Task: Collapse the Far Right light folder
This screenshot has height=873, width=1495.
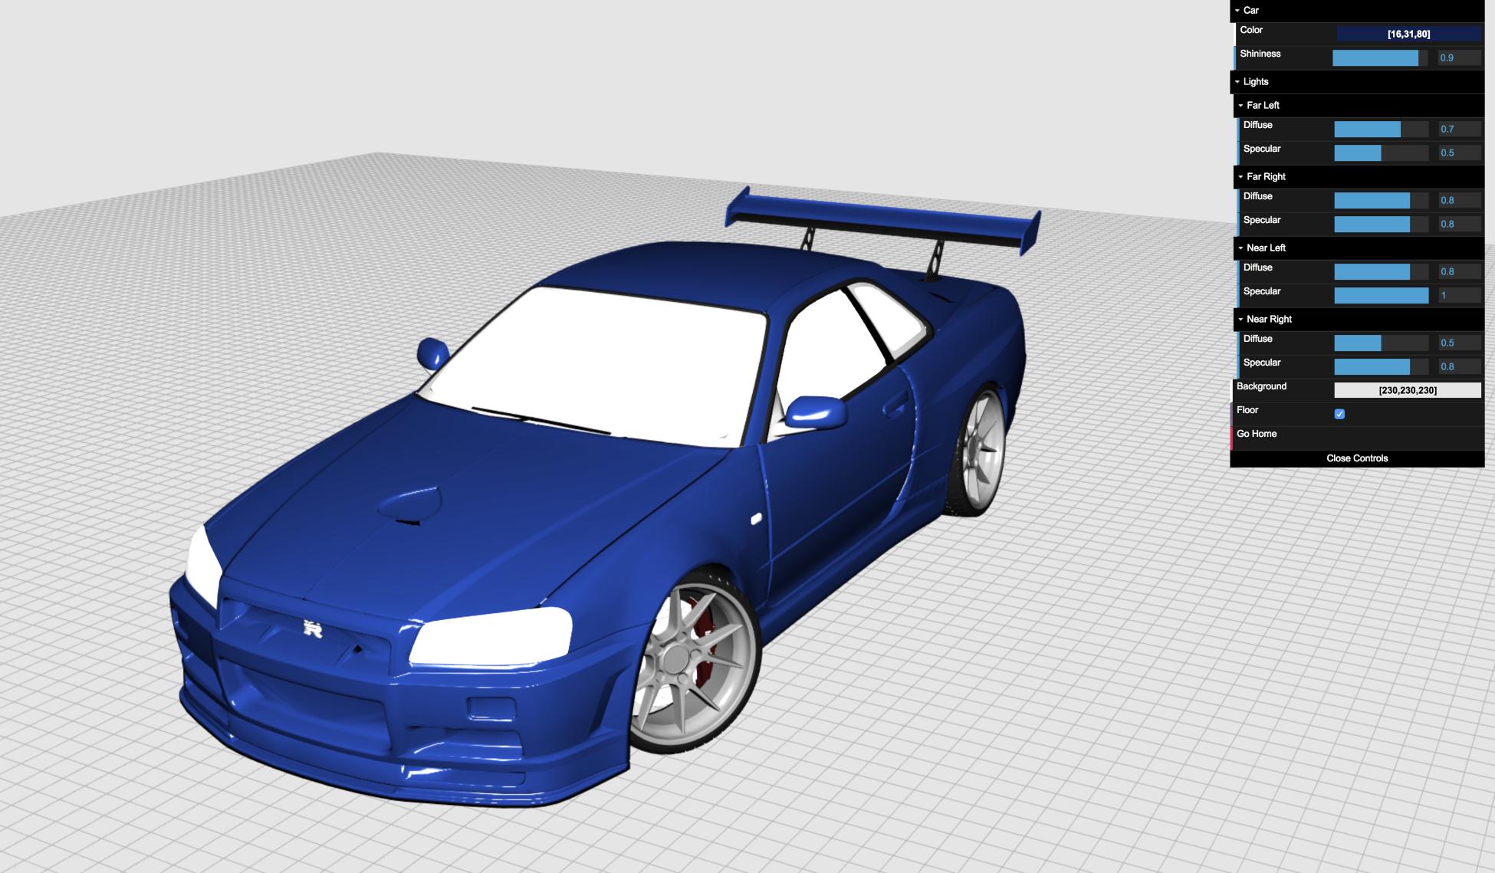Action: (1265, 176)
